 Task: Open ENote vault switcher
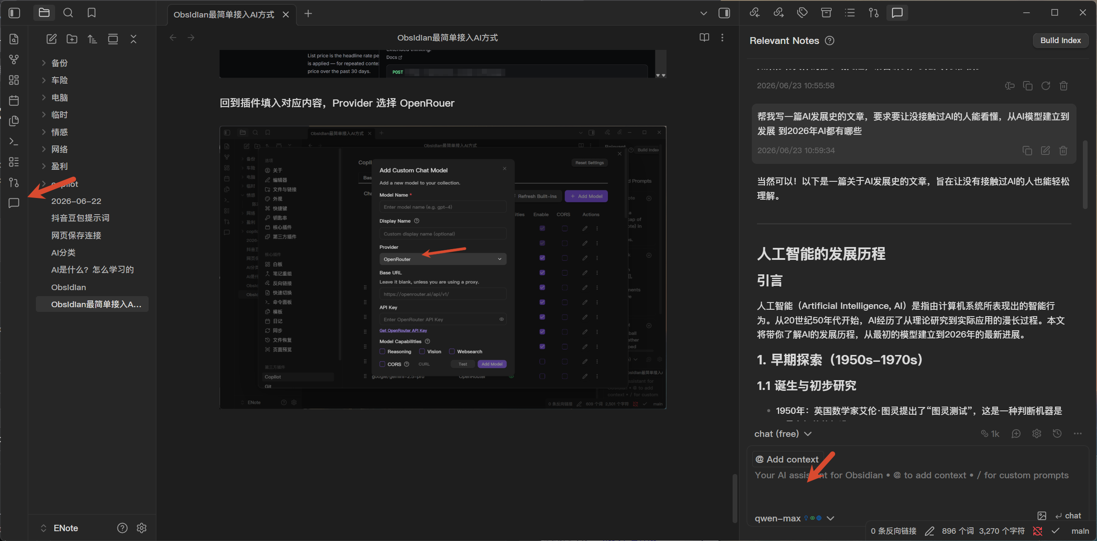(x=59, y=528)
